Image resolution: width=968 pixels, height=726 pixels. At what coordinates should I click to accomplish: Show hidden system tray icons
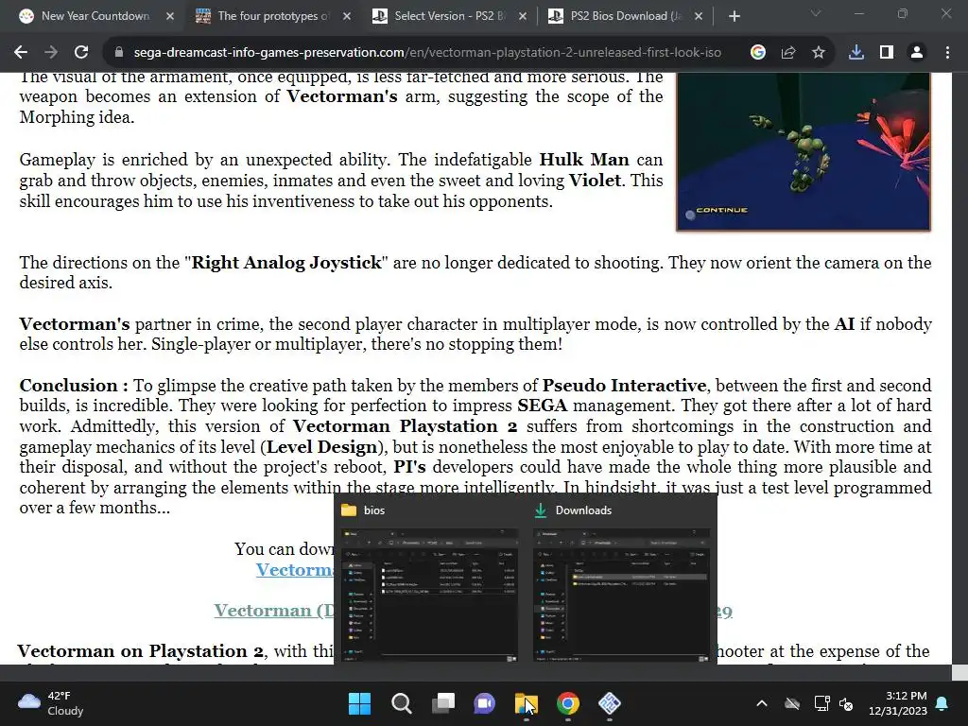(x=762, y=703)
